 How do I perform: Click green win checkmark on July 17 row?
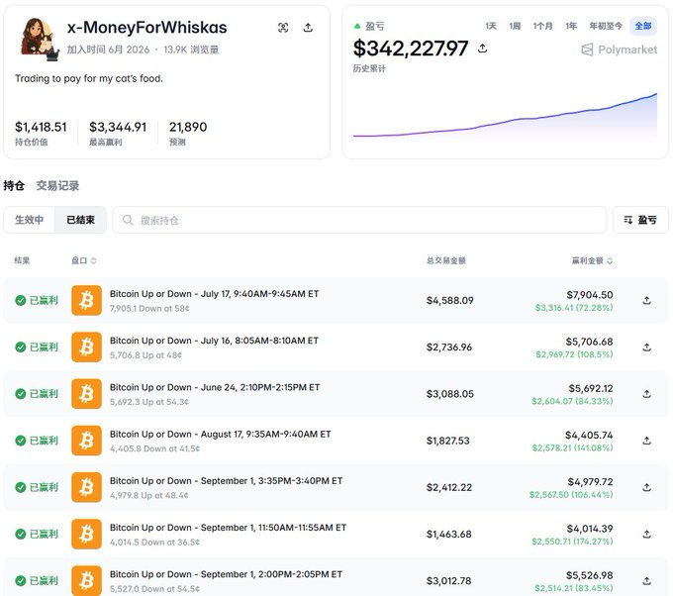(20, 301)
